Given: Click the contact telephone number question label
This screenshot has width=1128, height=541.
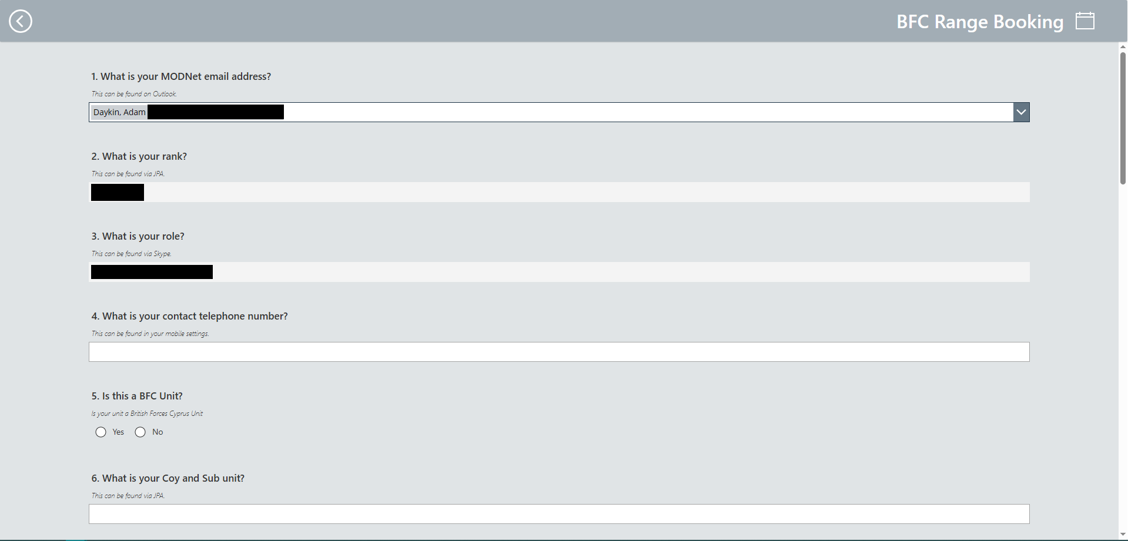Looking at the screenshot, I should [189, 316].
